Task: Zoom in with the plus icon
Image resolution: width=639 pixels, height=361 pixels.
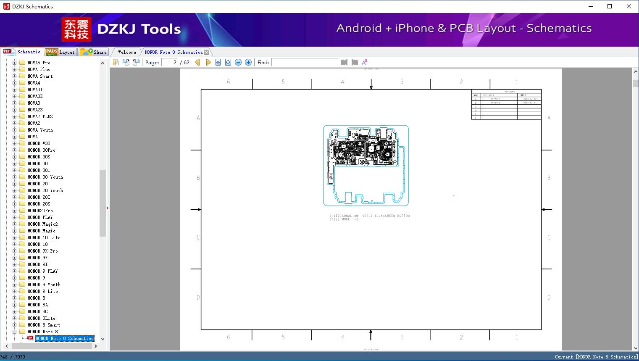Action: pyautogui.click(x=248, y=62)
